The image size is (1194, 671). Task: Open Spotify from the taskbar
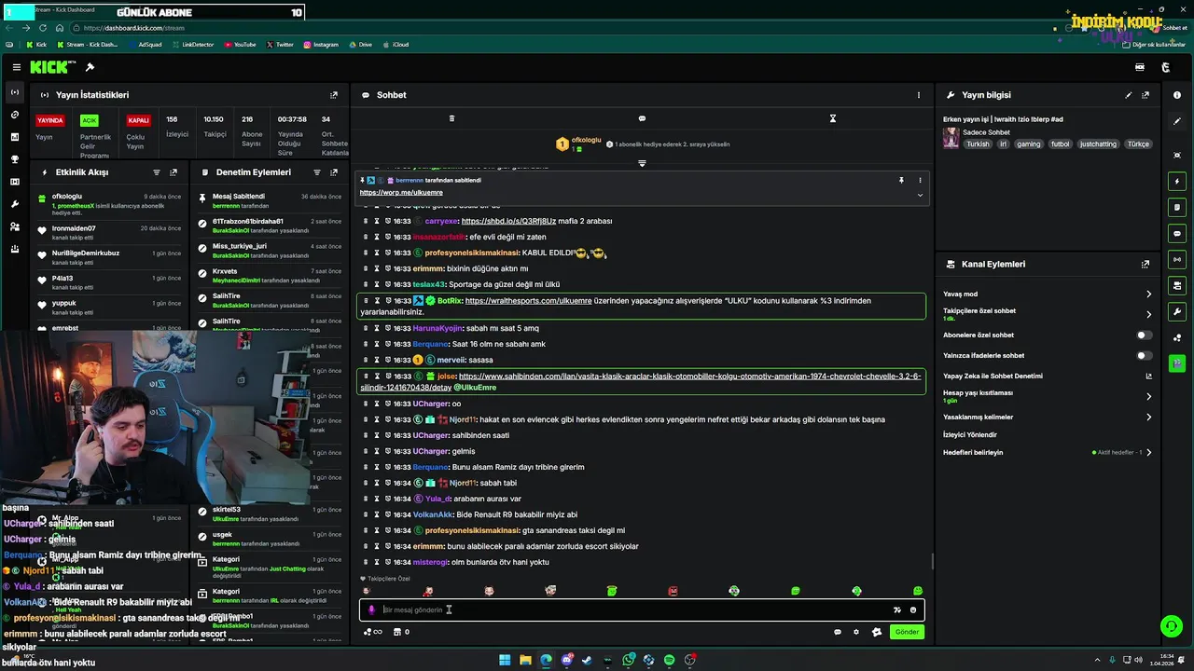(669, 660)
